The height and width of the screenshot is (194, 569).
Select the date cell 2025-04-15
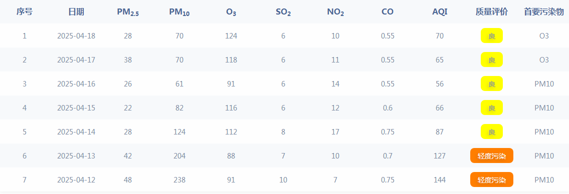76,108
